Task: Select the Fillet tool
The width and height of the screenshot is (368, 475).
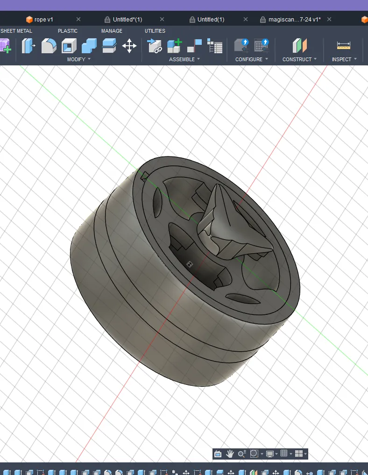Action: tap(49, 46)
